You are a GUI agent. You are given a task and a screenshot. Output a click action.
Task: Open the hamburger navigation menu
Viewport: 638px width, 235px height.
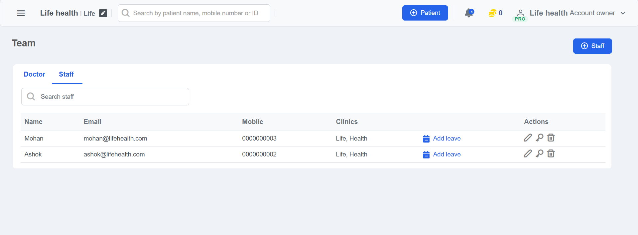pos(21,13)
